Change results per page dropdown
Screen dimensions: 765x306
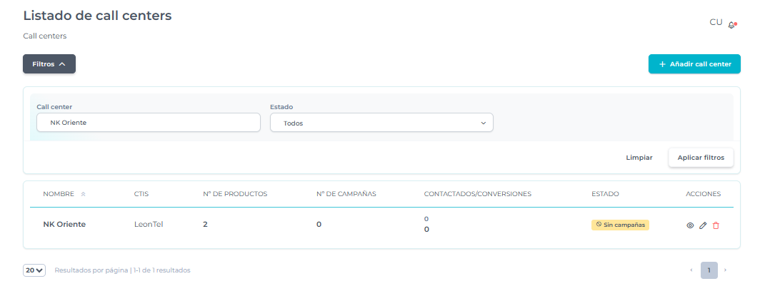[x=34, y=270]
